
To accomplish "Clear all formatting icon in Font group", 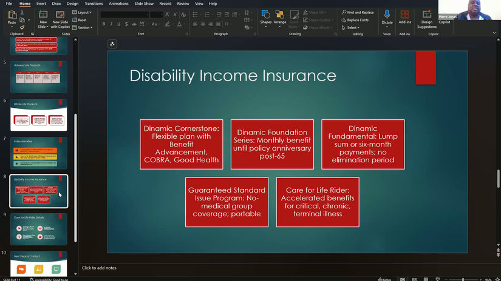I will tap(183, 15).
